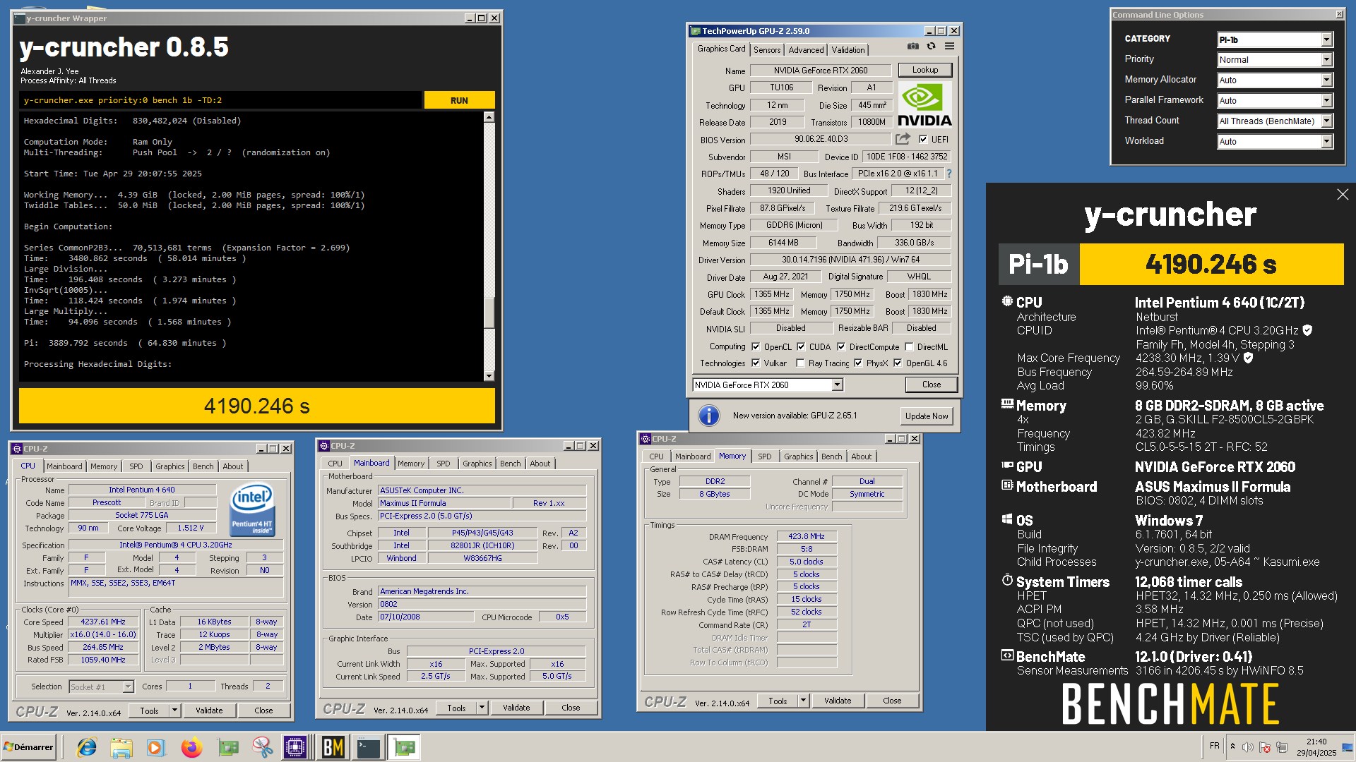Toggle the PhysX checkbox
The width and height of the screenshot is (1356, 762).
858,363
